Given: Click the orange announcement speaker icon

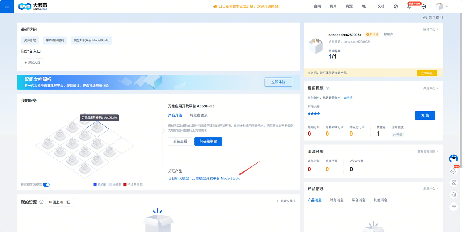Looking at the screenshot, I should (x=215, y=6).
